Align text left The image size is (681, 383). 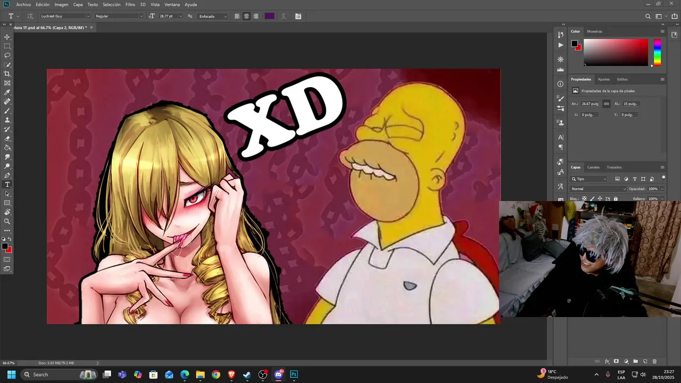click(237, 16)
